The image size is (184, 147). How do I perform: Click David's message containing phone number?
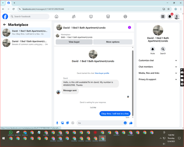coord(90,84)
